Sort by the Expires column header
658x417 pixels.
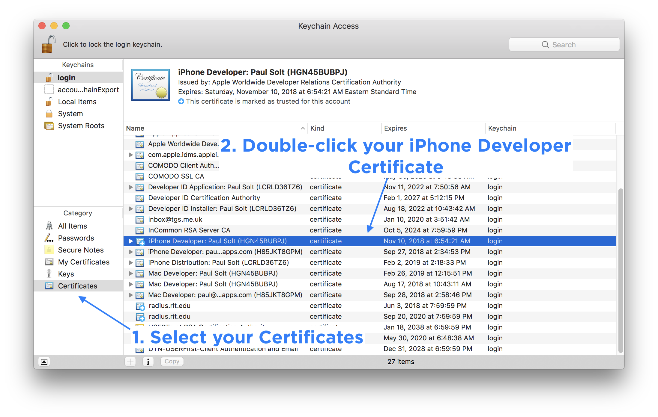pyautogui.click(x=395, y=128)
